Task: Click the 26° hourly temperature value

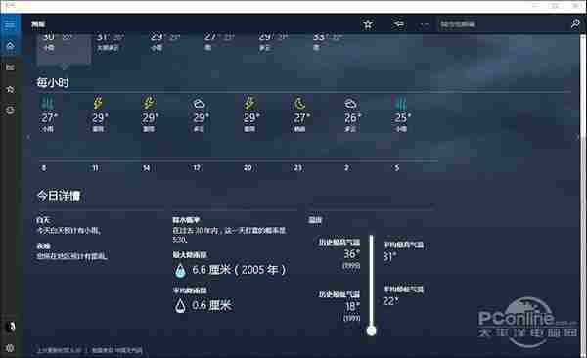Action: pyautogui.click(x=352, y=118)
